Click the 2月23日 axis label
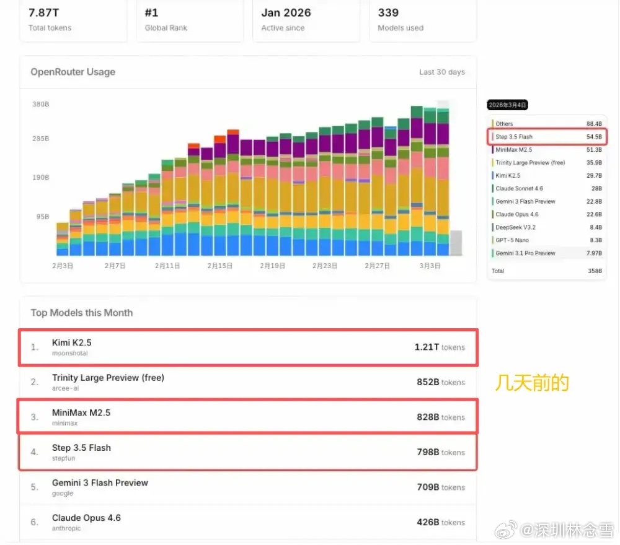The height and width of the screenshot is (545, 620). tap(325, 266)
